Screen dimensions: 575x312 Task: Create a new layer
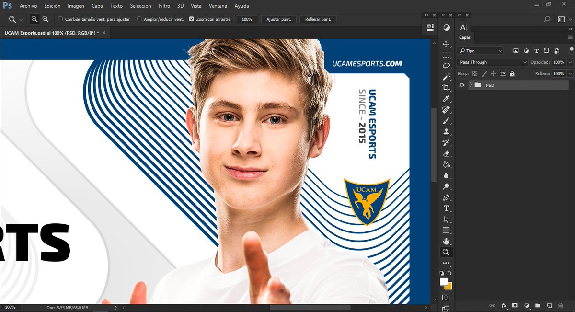pos(549,305)
